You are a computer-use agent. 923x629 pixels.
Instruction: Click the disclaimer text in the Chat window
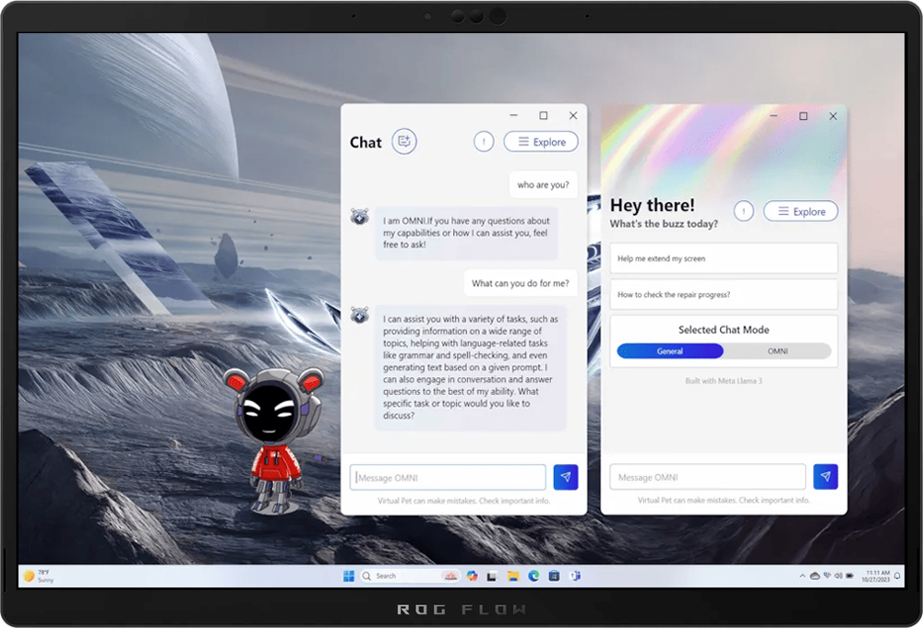click(x=464, y=501)
